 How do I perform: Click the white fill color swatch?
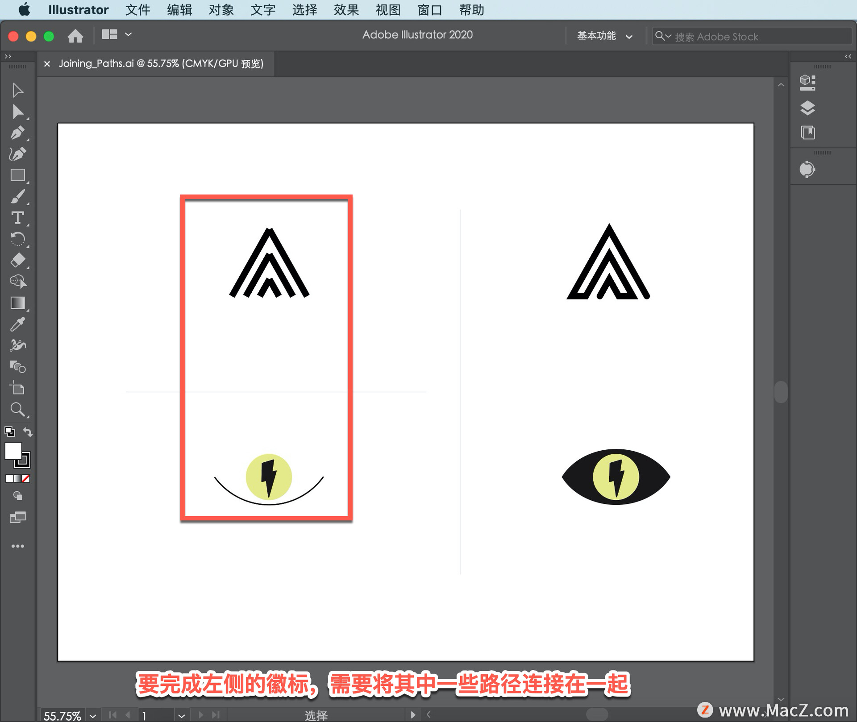pos(12,451)
